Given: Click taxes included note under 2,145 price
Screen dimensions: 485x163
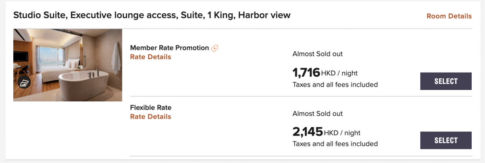Looking at the screenshot, I should pyautogui.click(x=335, y=144).
